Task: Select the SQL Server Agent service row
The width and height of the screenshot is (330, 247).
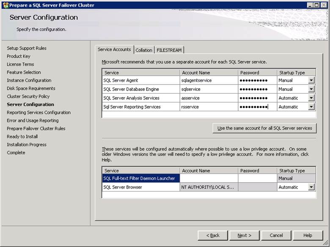Action: [141, 80]
